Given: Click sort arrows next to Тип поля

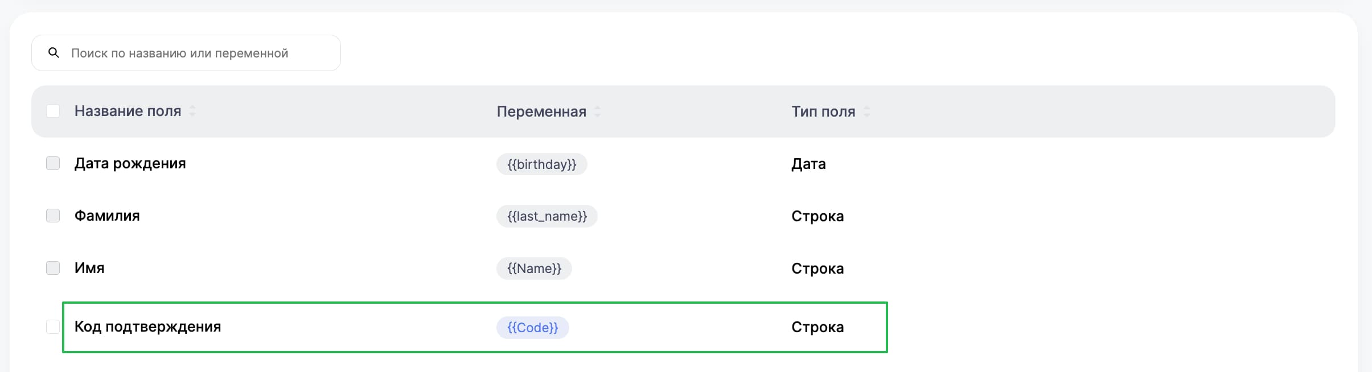Looking at the screenshot, I should pyautogui.click(x=866, y=111).
